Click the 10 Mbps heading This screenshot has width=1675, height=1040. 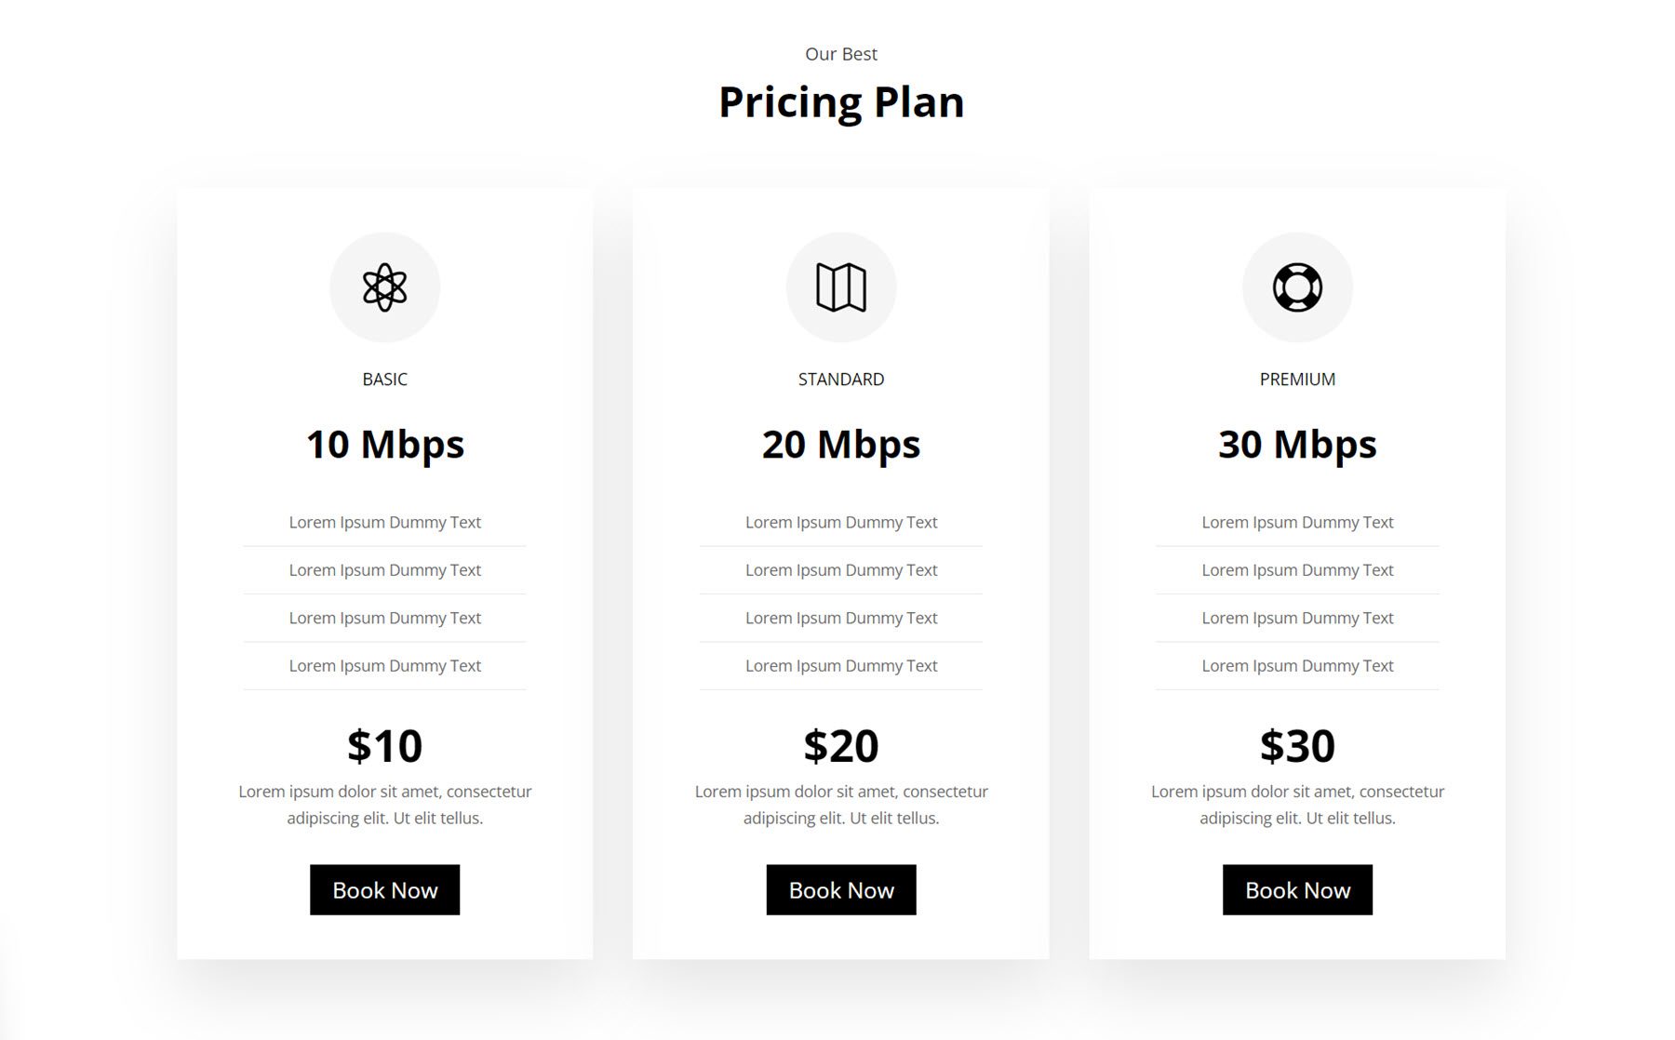384,444
